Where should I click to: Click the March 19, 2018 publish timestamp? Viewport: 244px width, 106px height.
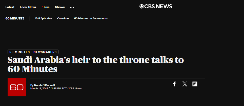48,89
